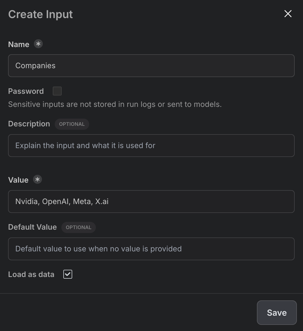Image resolution: width=303 pixels, height=331 pixels.
Task: Click the Save button
Action: tap(277, 313)
